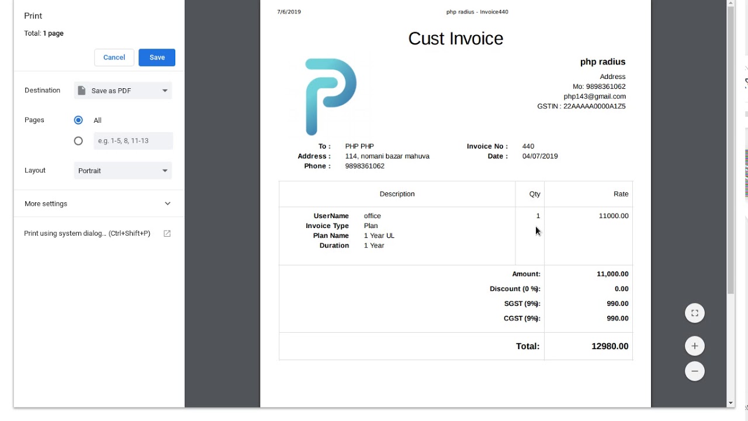Zoom out the preview with minus button
Image resolution: width=748 pixels, height=421 pixels.
695,371
